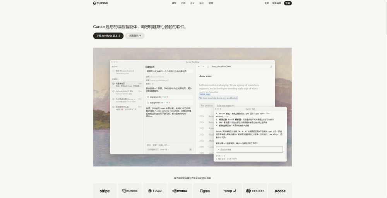Click the 下载 Windows 版本 button
Viewport: 387px width, 198px height.
tap(108, 36)
